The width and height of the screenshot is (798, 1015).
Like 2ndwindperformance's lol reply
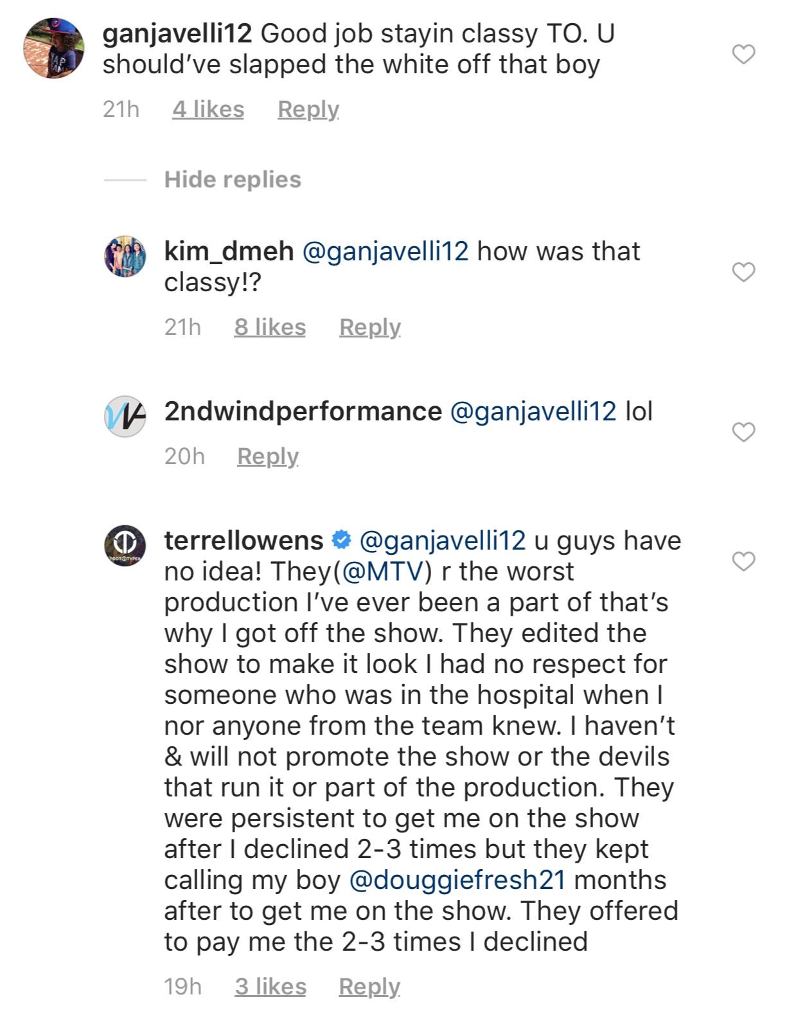click(x=743, y=432)
